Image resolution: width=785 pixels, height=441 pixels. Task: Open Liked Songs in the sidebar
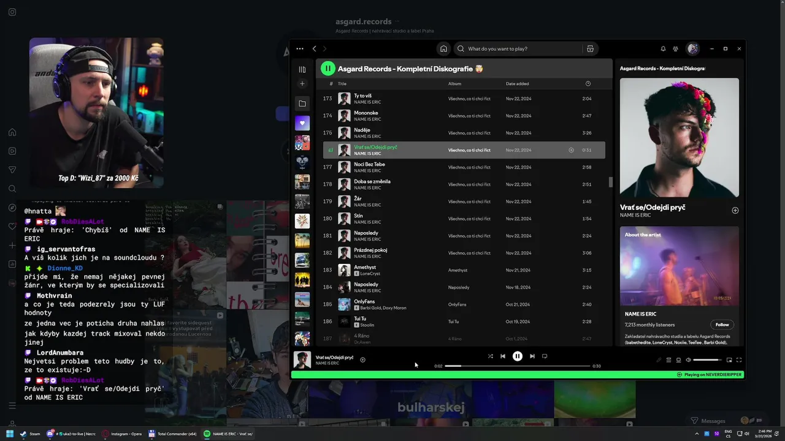(302, 123)
